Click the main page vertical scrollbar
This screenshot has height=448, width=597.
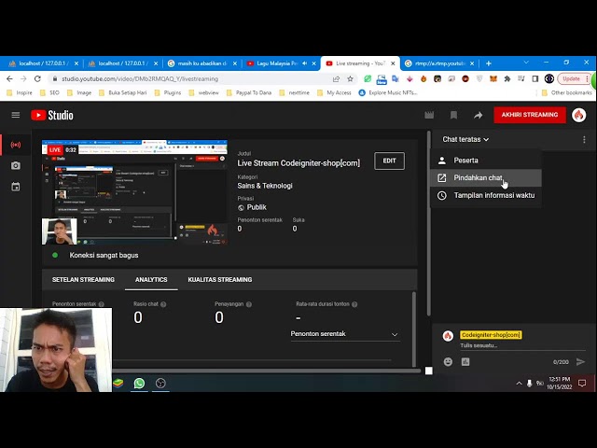point(429,224)
